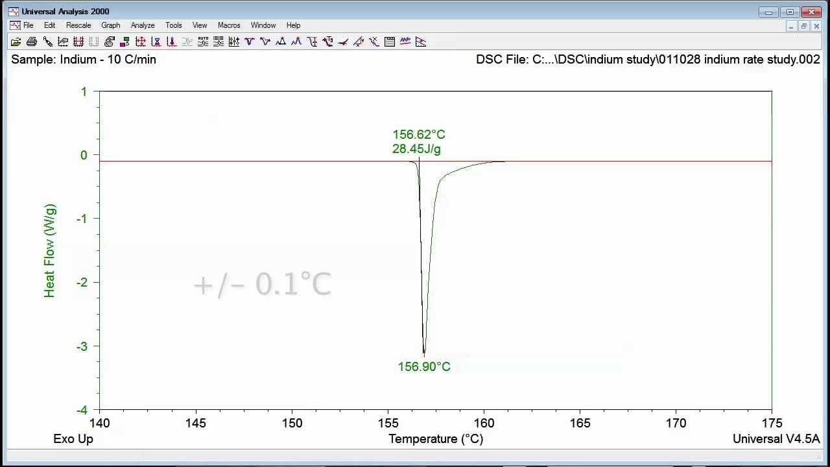Open the results table view
This screenshot has width=830, height=467.
point(390,42)
